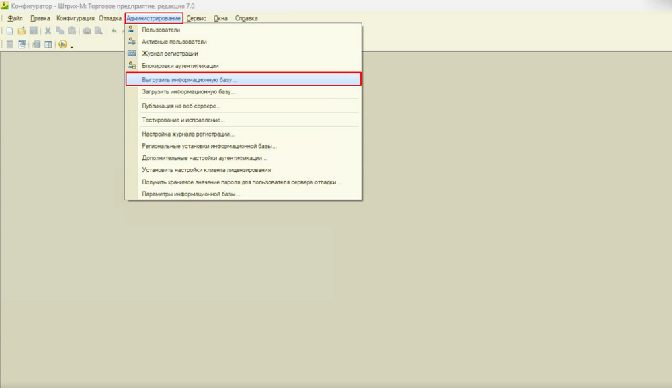Open the Сервис menu
This screenshot has height=388, width=672.
pyautogui.click(x=196, y=18)
